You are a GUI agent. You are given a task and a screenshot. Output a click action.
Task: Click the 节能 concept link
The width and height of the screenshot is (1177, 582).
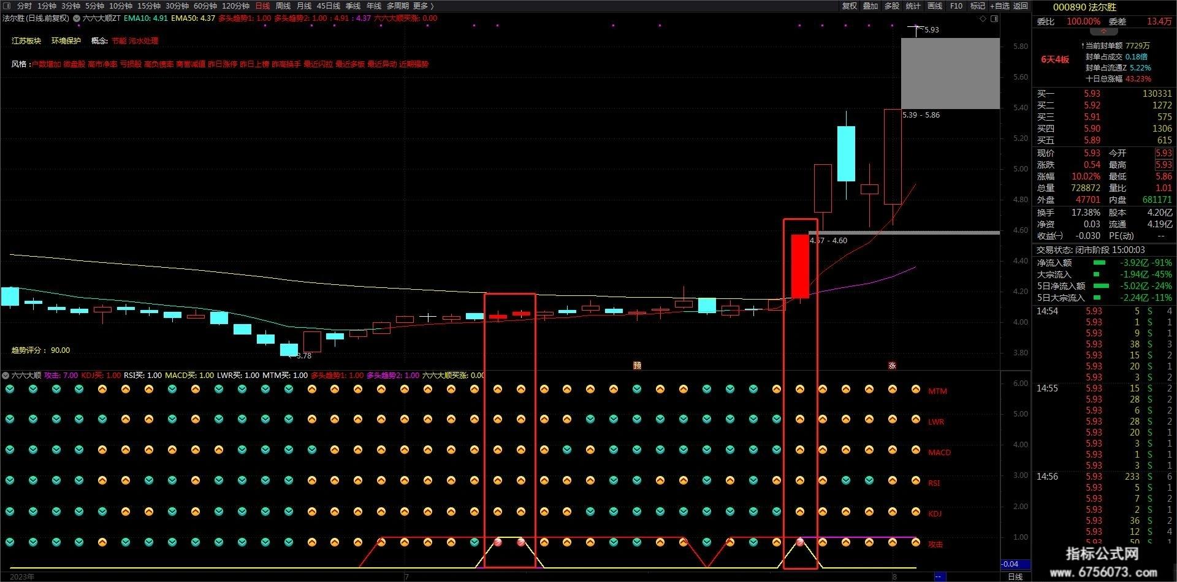[119, 41]
